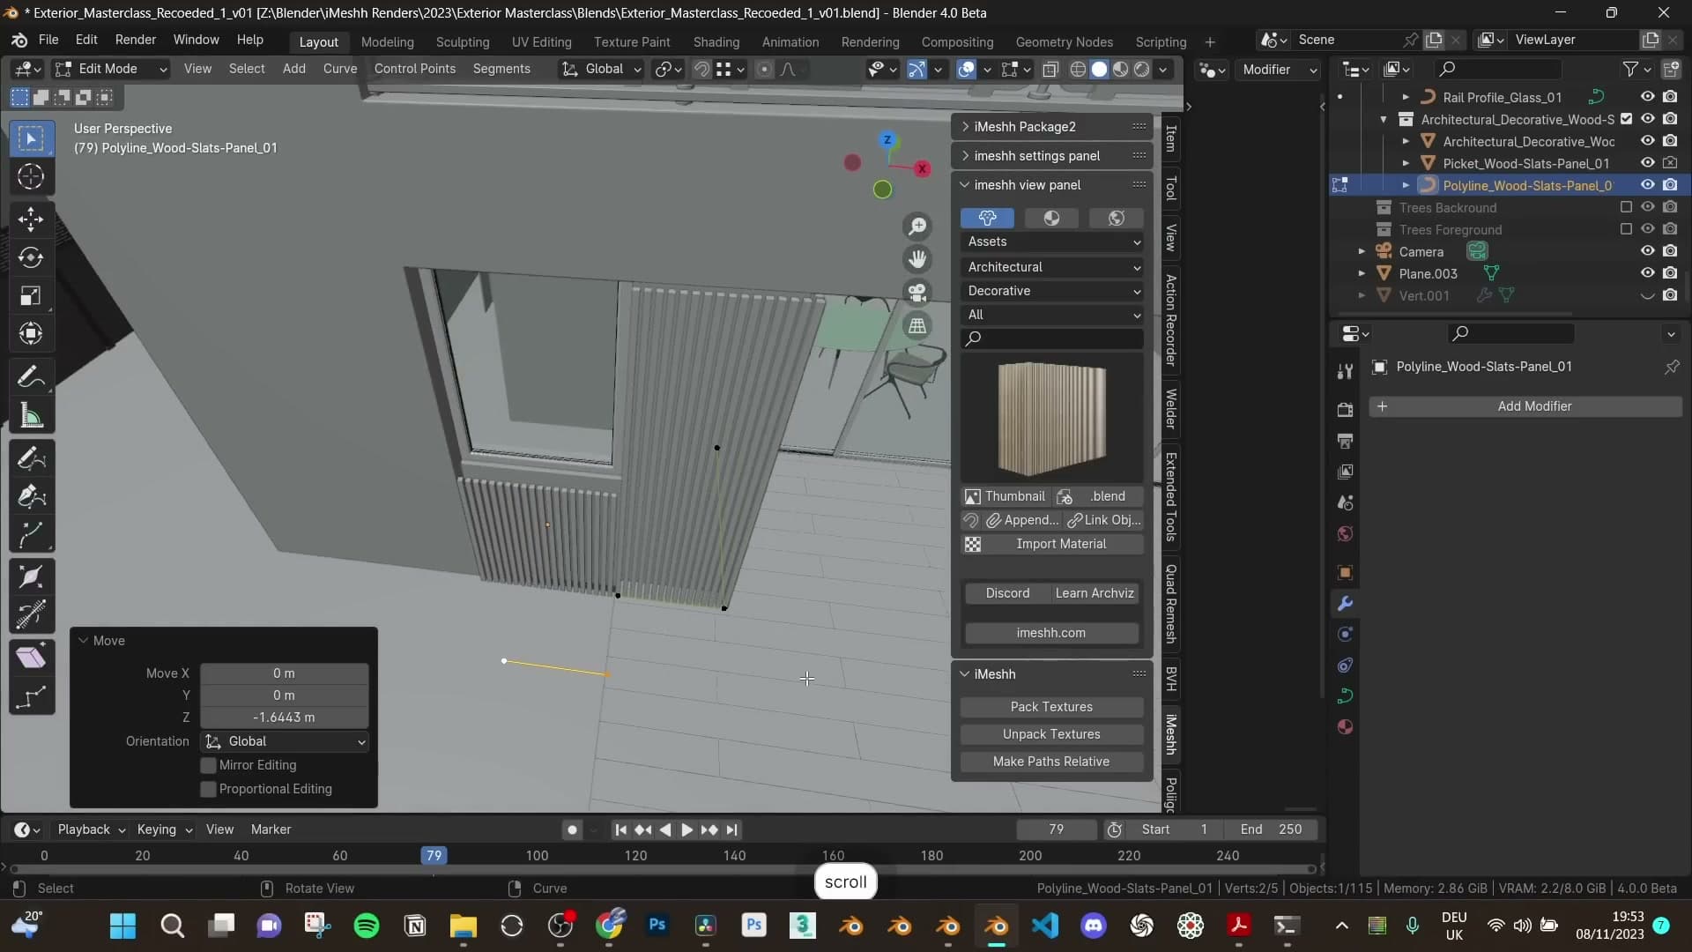Hide Picket_Wood-Slats-Panel_01 in viewport
Screen dimensions: 1692x952
1647,163
